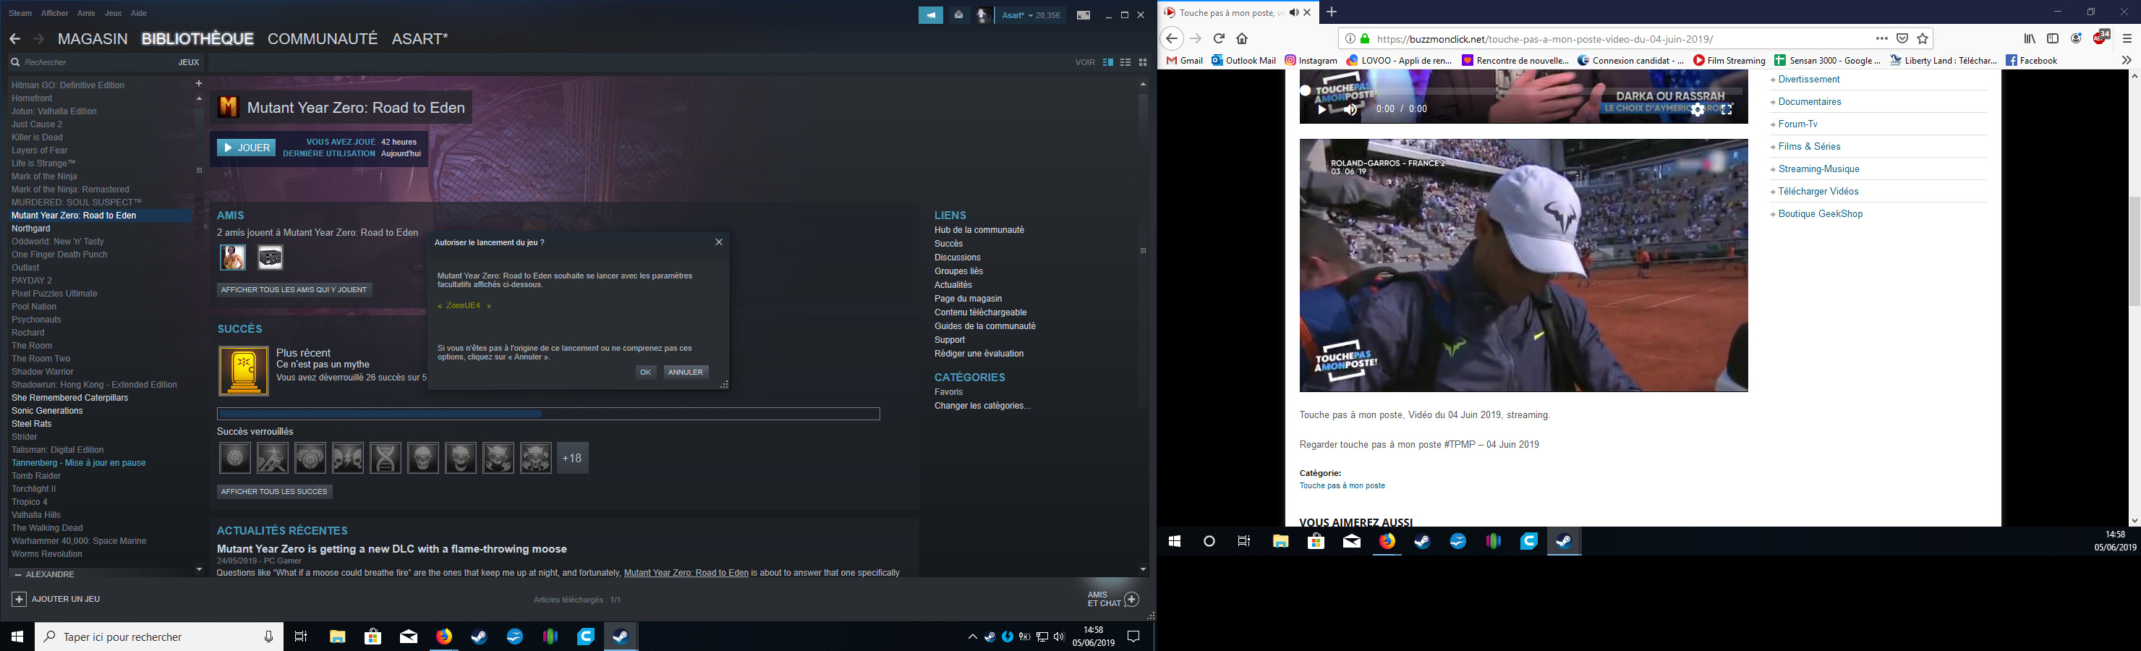This screenshot has width=2141, height=651.
Task: Open the Documentaires category link
Action: 1810,101
